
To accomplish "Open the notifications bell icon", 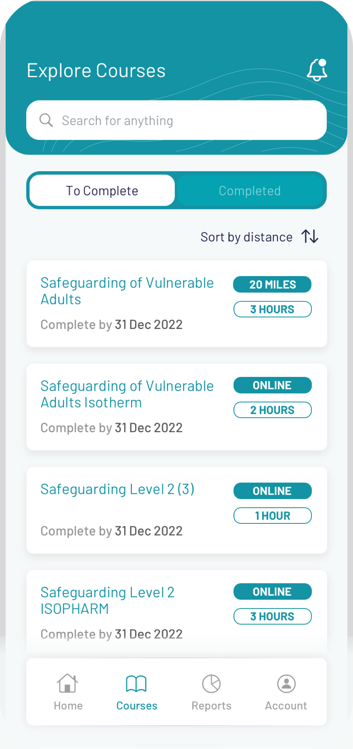I will [x=317, y=70].
